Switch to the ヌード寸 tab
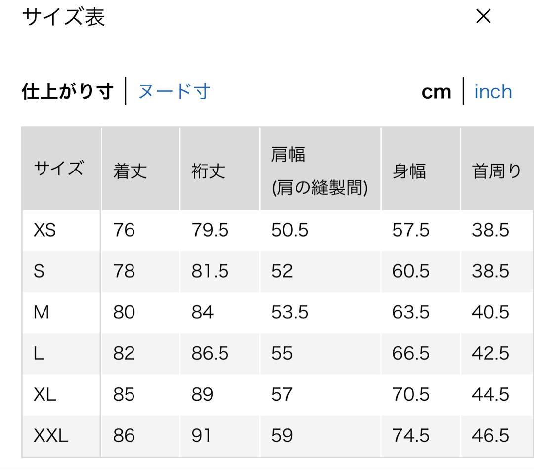The image size is (534, 470). click(175, 91)
